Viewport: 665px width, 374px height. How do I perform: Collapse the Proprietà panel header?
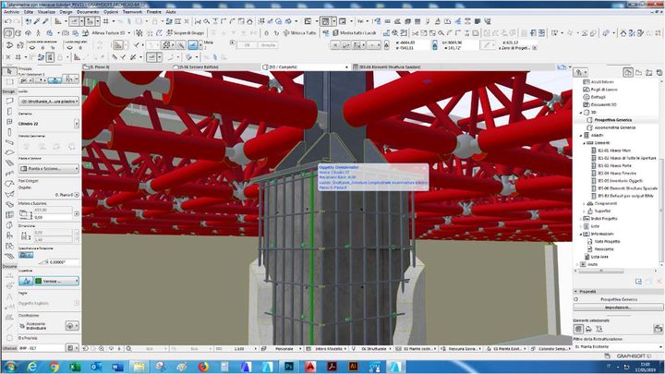coord(618,292)
